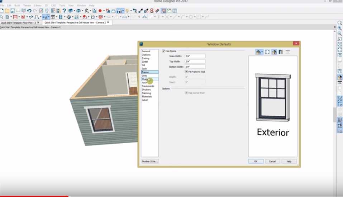Click the Zoom In magnifier on right toolbar
The width and height of the screenshot is (343, 197).
click(339, 28)
